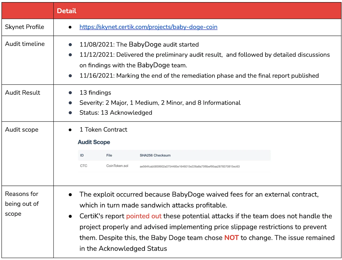This screenshot has width=342, height=260.
Task: Click 'which in turn made sandwich attacks profitable' line
Action: 153,205
